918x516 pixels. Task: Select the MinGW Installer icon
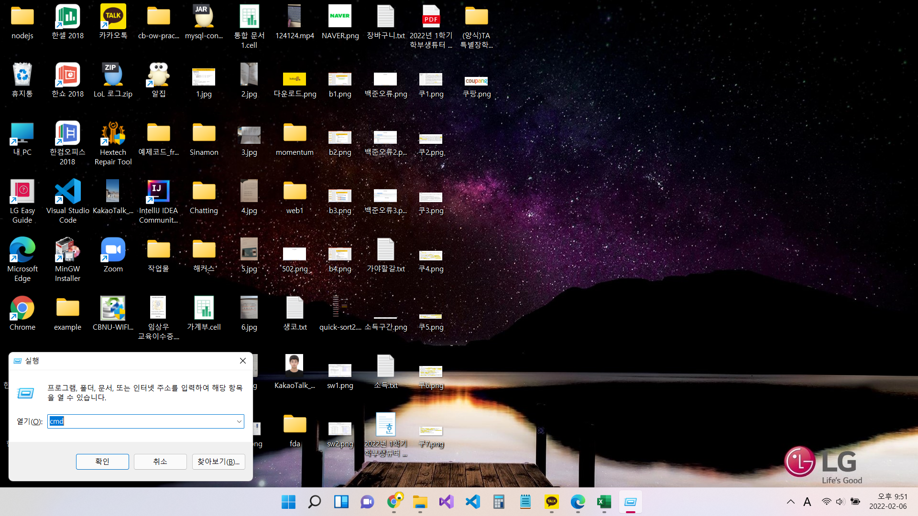point(67,250)
